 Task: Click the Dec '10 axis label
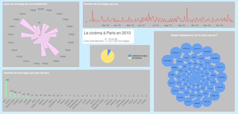click(219, 25)
